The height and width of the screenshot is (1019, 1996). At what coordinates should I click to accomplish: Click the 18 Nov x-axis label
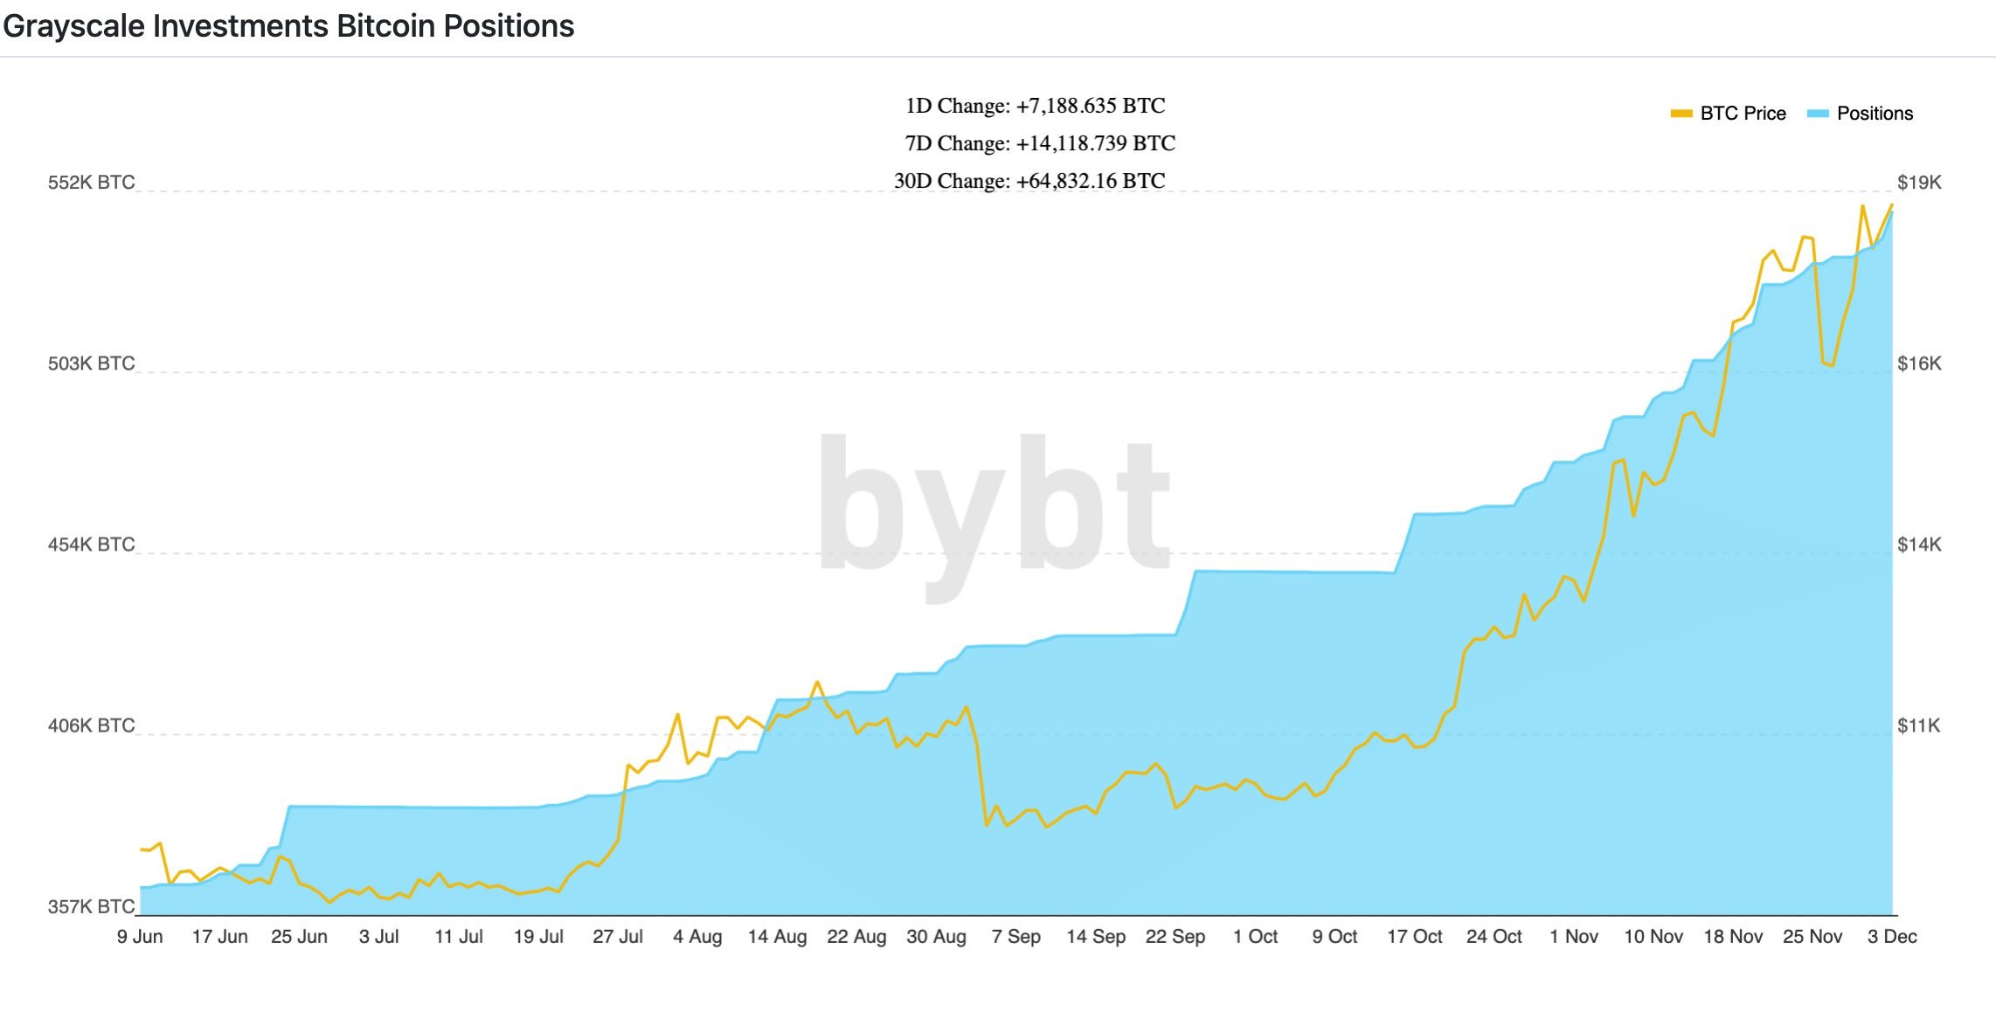pyautogui.click(x=1733, y=937)
